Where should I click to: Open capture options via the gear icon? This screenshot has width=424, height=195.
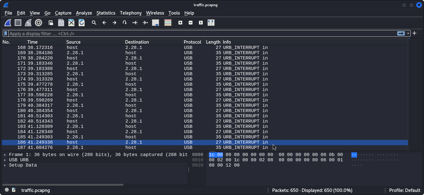(38, 22)
